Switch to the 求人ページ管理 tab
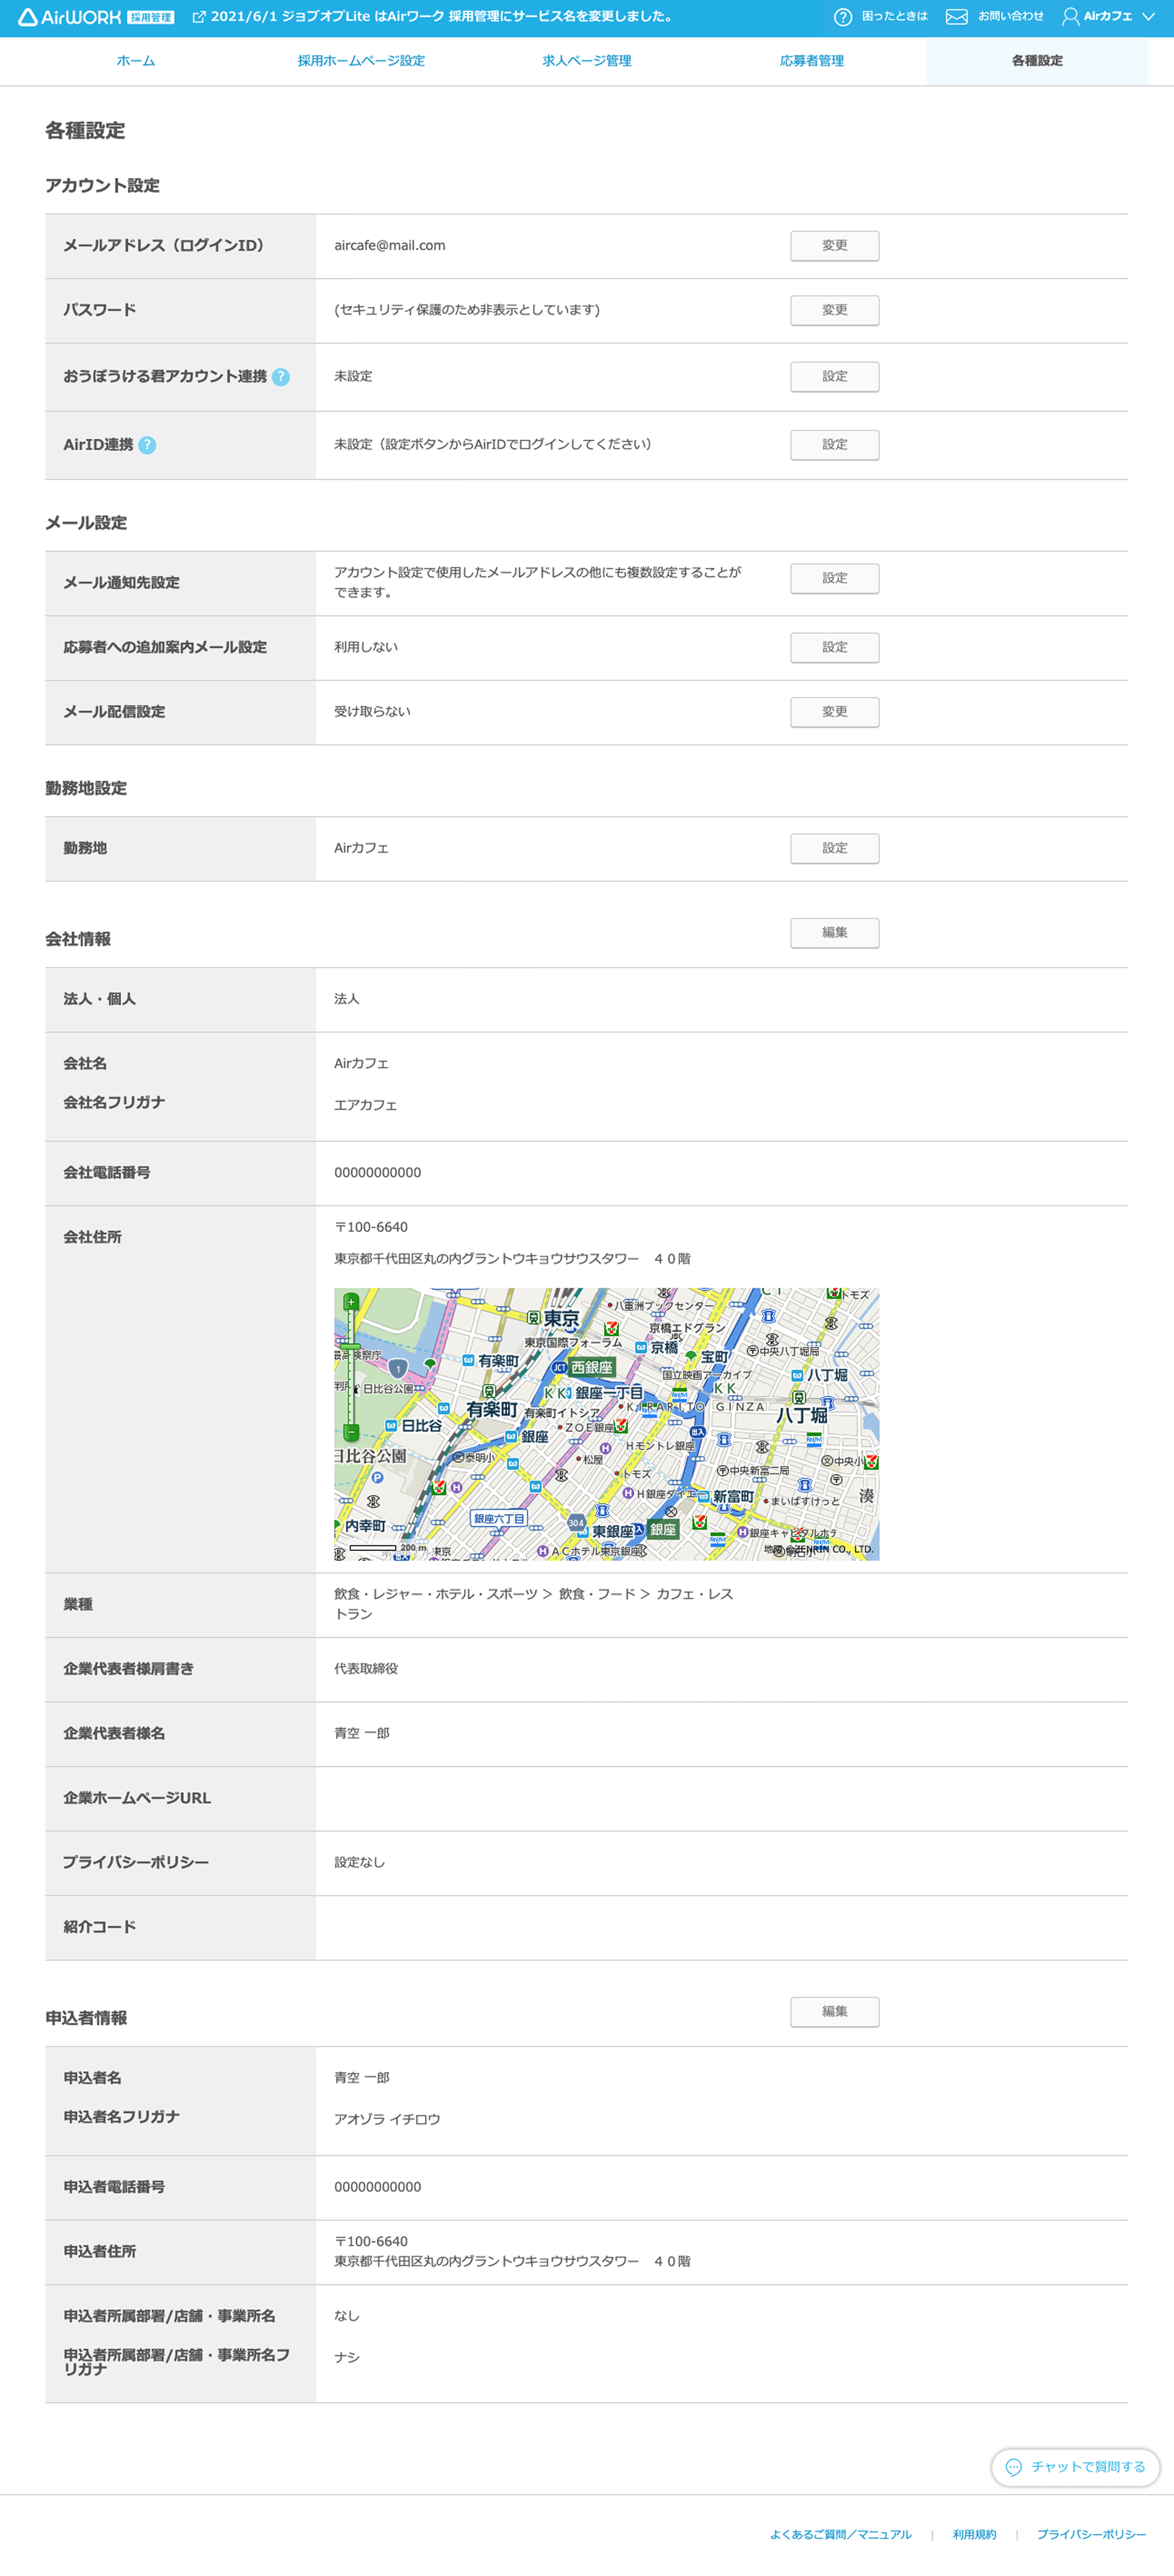Screen dimensions: 1174x2576 tap(587, 61)
